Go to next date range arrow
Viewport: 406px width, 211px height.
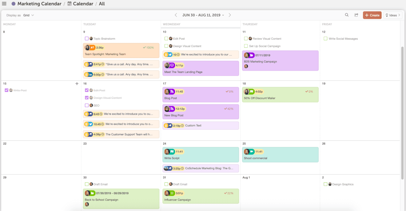[230, 15]
